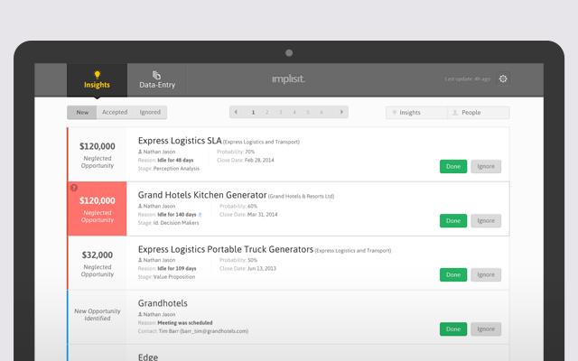Select page 1 in pagination
Screen dimensions: 578x361
(x=253, y=112)
